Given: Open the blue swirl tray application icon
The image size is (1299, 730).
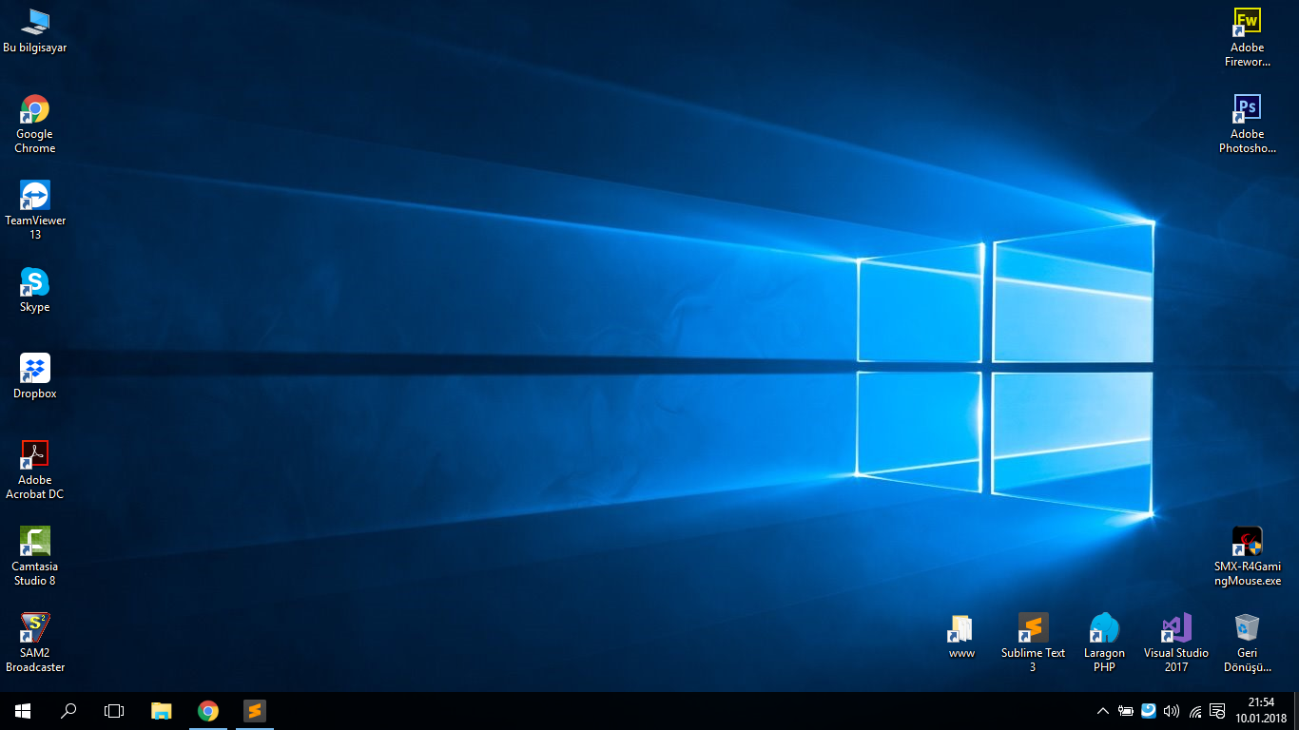Looking at the screenshot, I should click(1149, 711).
